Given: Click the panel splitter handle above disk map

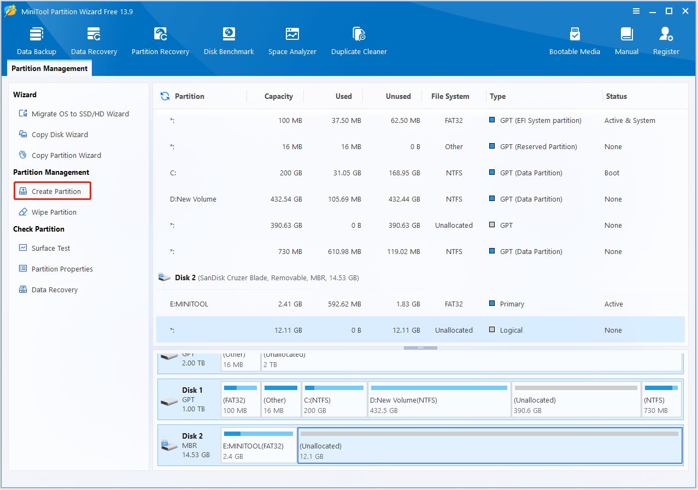Looking at the screenshot, I should [420, 347].
